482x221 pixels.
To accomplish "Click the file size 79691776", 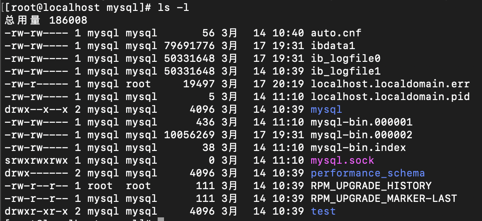I will click(190, 46).
